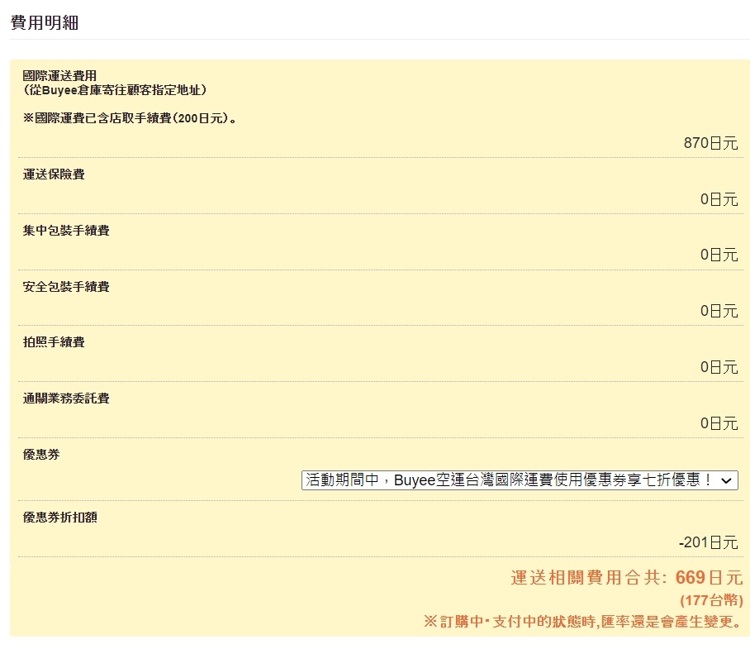Click the 拍照手續費 label
This screenshot has width=750, height=649.
tap(54, 342)
